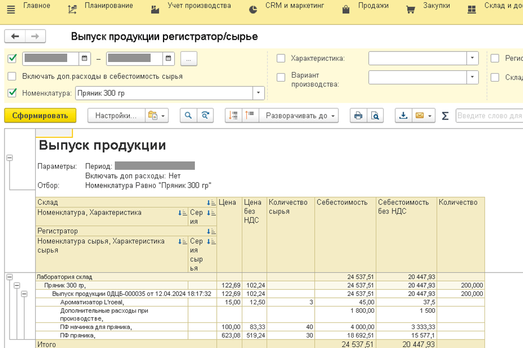Open the Главное section
The width and height of the screenshot is (523, 348).
coord(37,6)
